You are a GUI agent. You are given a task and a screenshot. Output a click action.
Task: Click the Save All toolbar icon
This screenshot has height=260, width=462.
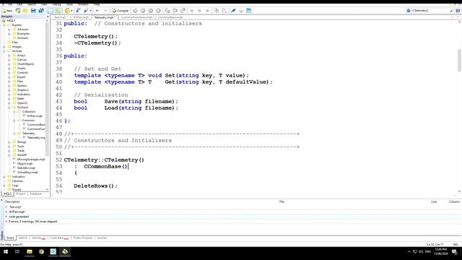coord(41,11)
